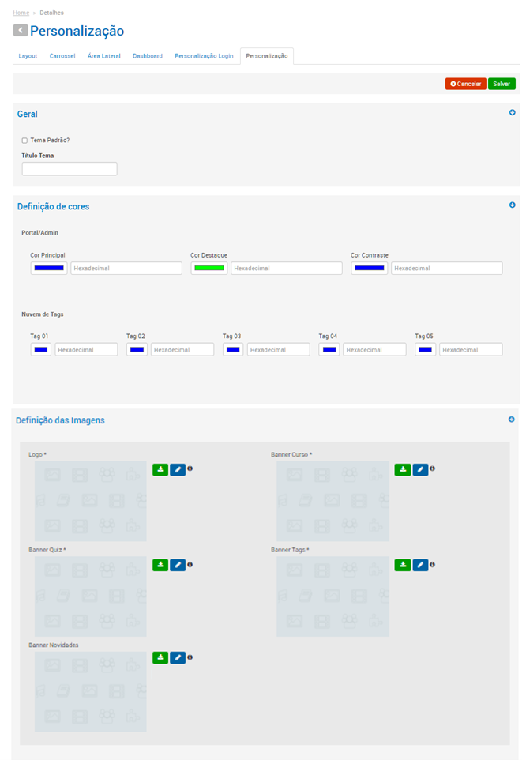Viewport: 526px width, 760px height.
Task: Click the back arrow beside Personalização title
Action: coord(21,31)
